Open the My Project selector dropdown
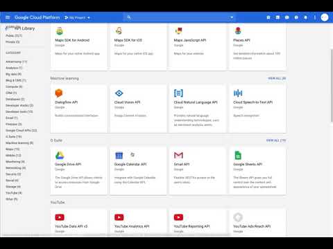The height and width of the screenshot is (249, 333). [x=77, y=17]
